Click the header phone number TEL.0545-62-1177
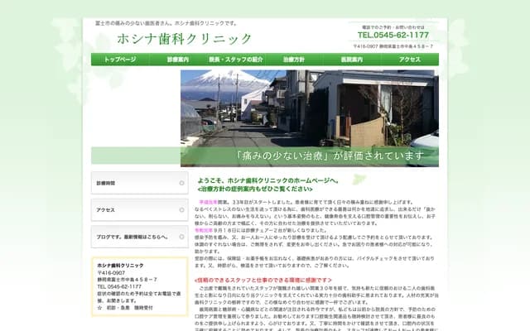 (393, 35)
